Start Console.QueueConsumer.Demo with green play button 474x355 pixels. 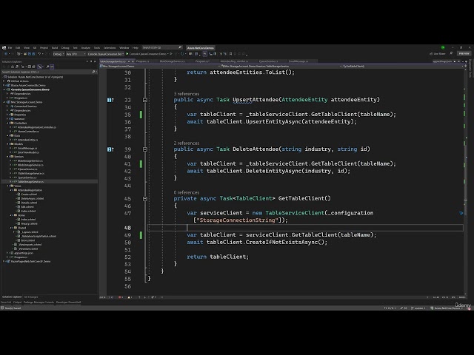pyautogui.click(x=127, y=54)
